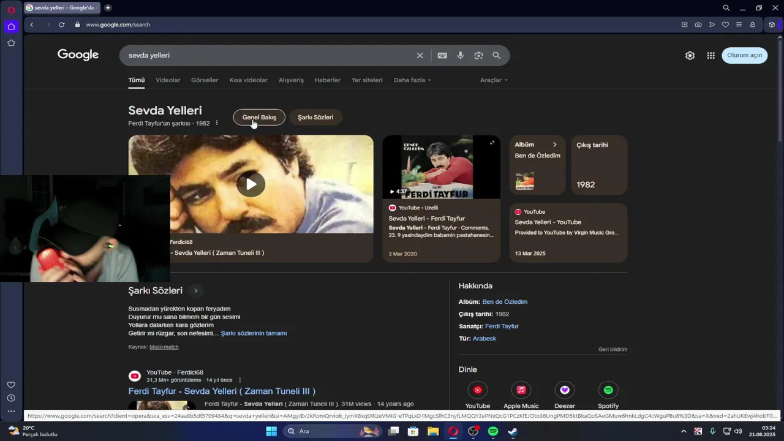Open the on-screen keyboard input tool
The height and width of the screenshot is (441, 784).
point(442,55)
